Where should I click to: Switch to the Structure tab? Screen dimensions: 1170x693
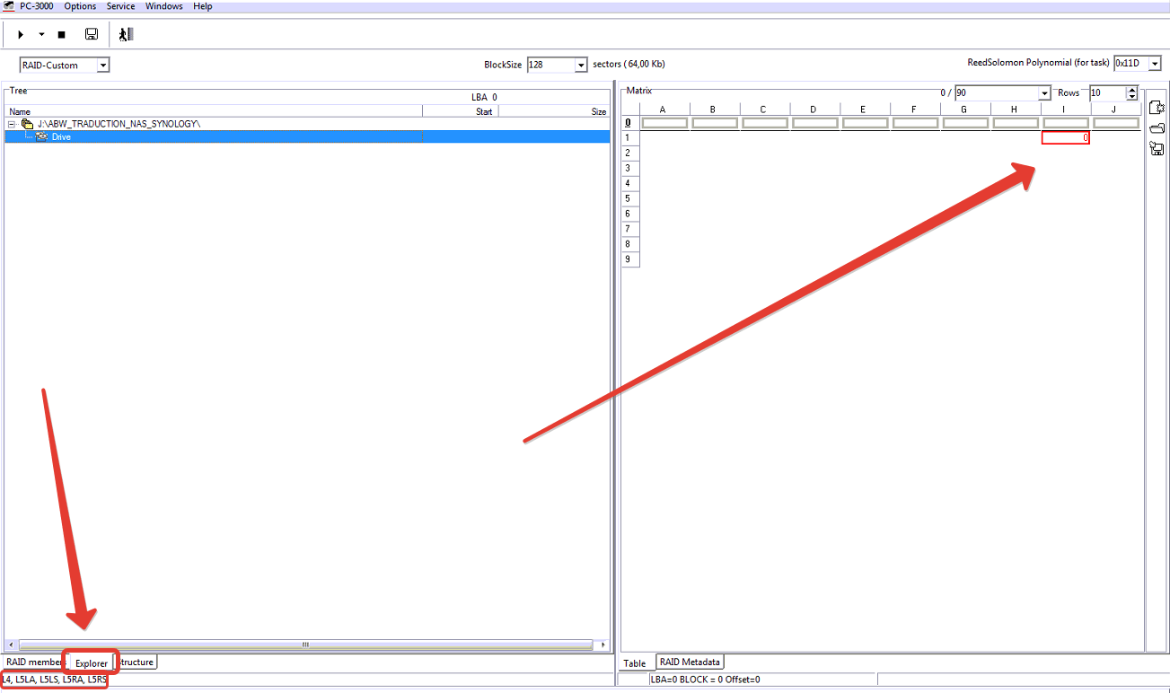136,662
